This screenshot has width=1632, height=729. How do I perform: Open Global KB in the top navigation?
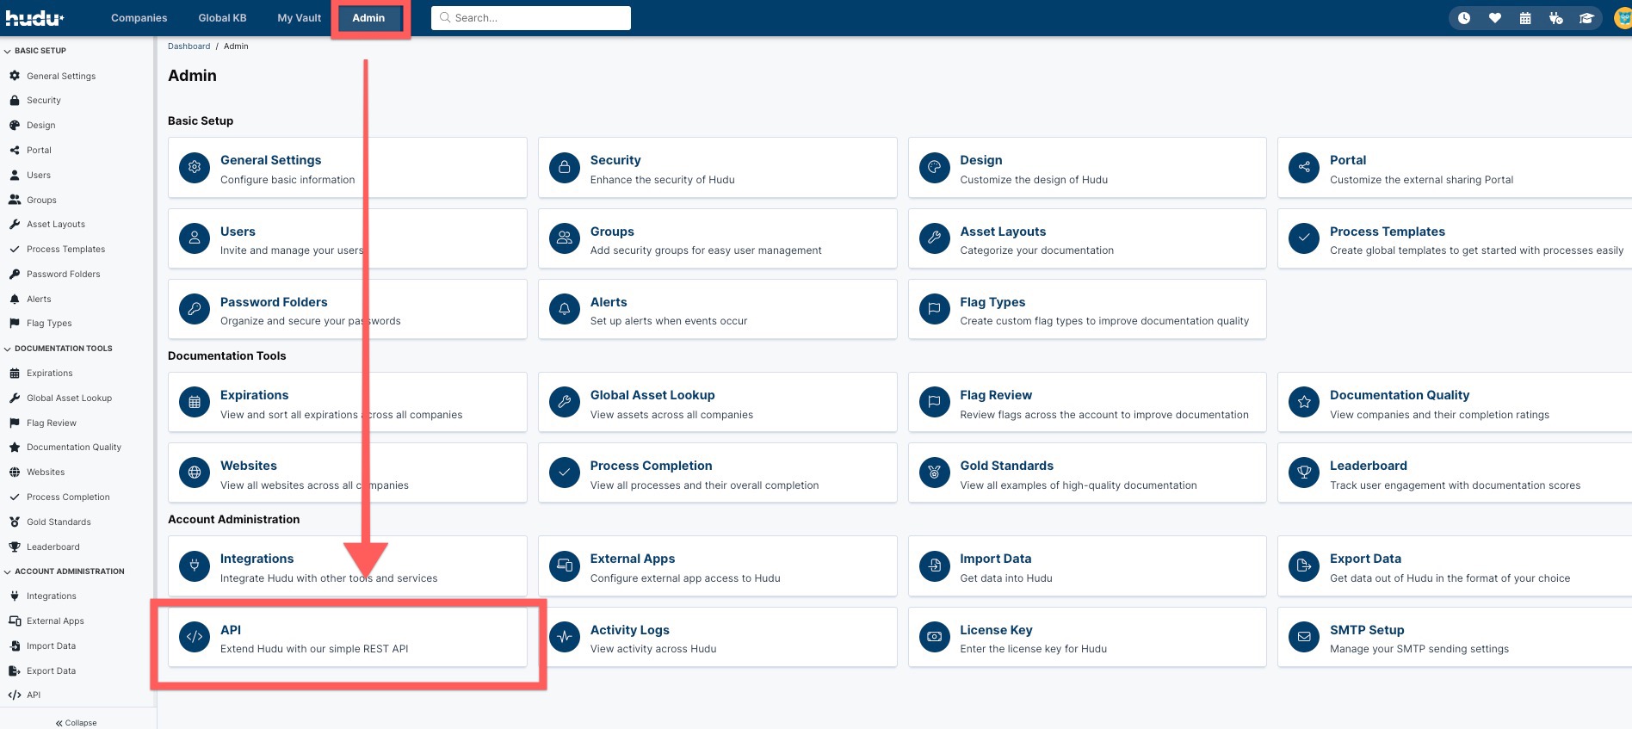tap(222, 18)
